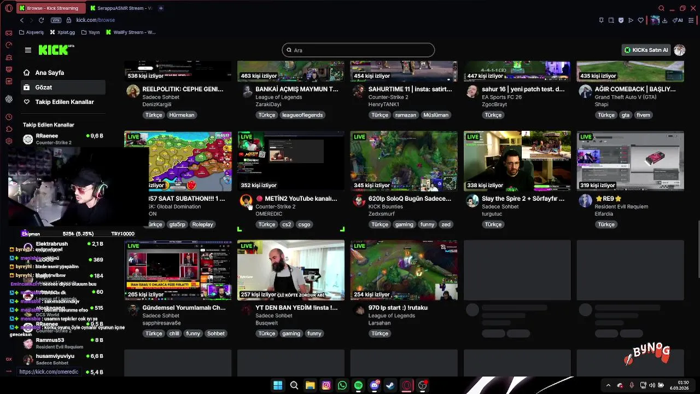Add page to bookmarks with heart icon
The width and height of the screenshot is (700, 394).
(x=641, y=20)
